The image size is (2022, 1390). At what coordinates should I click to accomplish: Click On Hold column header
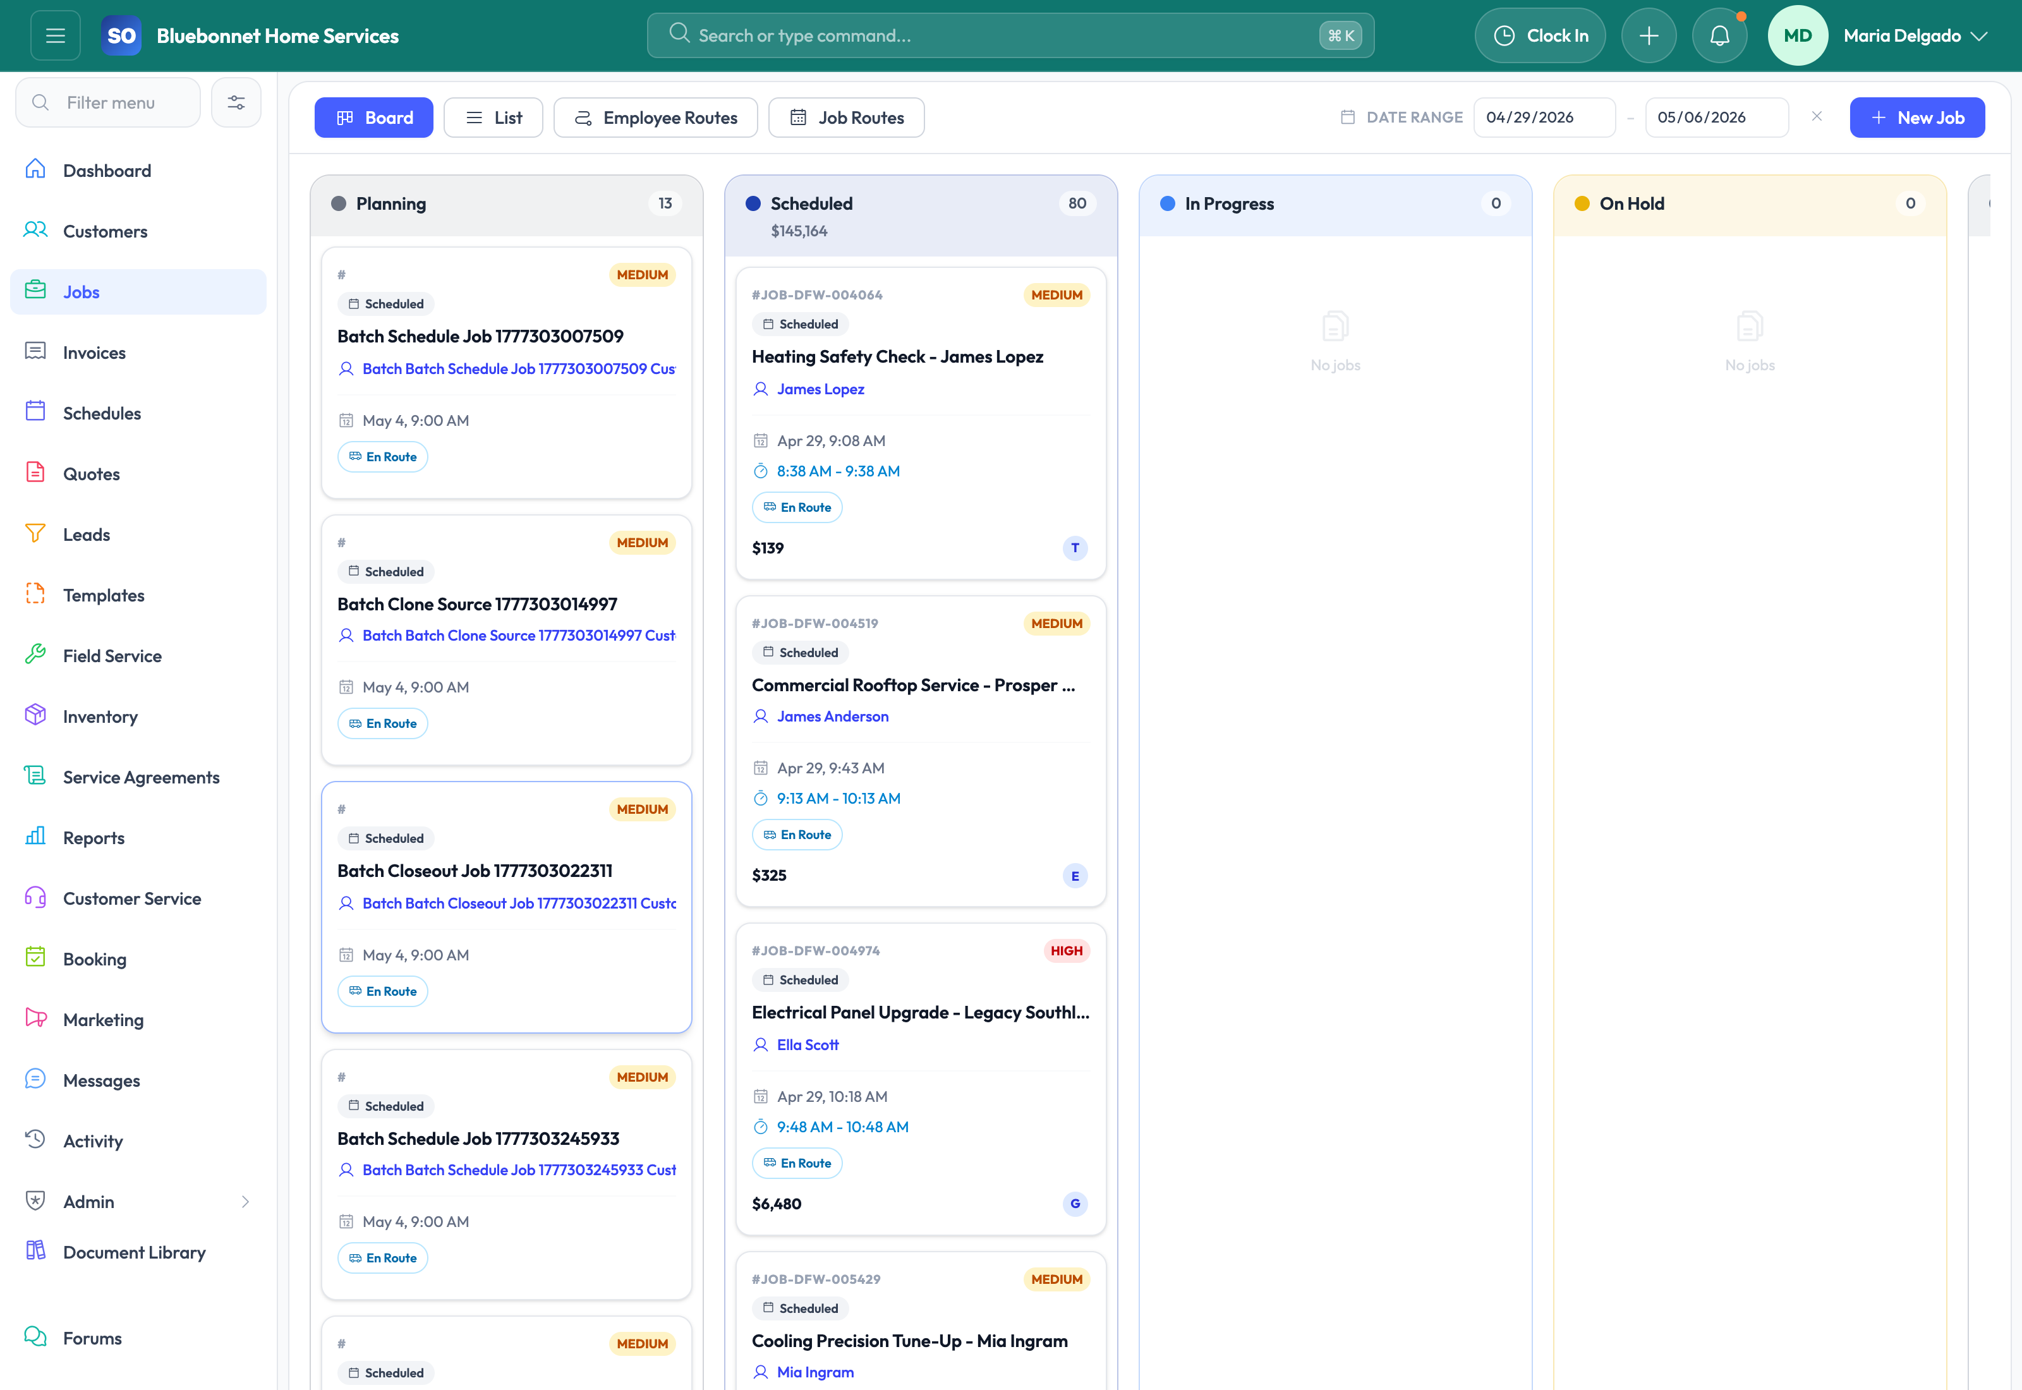1750,204
